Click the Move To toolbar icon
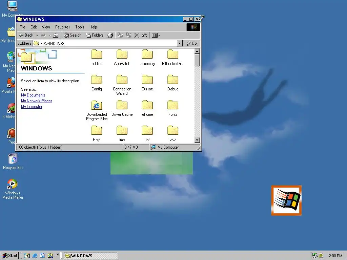The image size is (347, 260). (x=120, y=35)
